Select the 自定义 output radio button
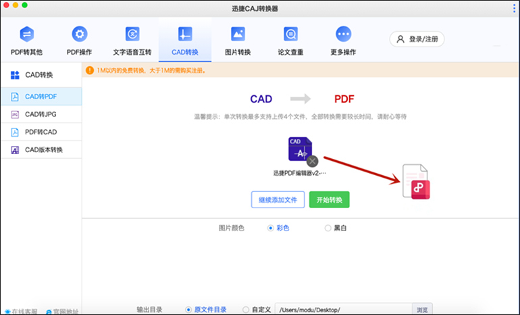 click(246, 310)
